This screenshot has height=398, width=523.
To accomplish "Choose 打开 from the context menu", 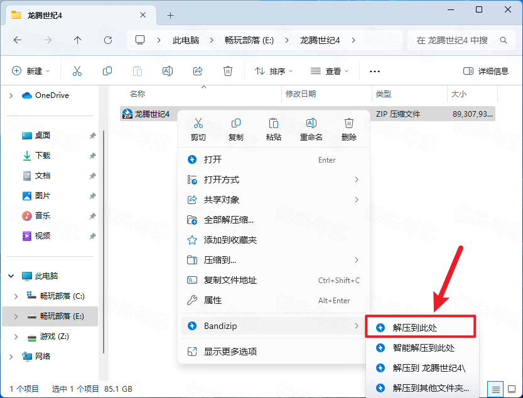I will (x=274, y=159).
